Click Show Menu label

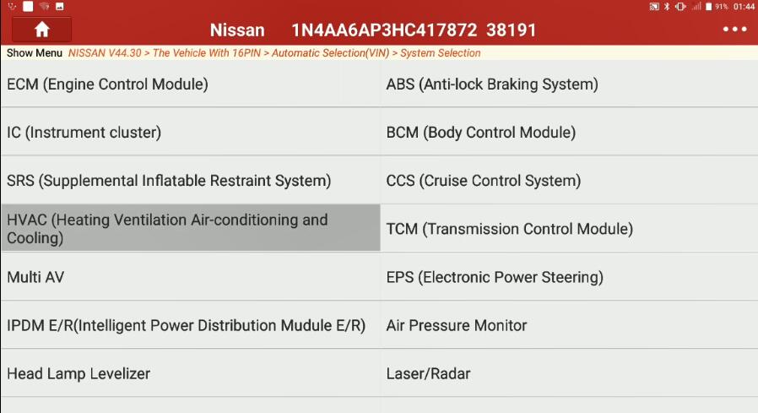pos(35,52)
